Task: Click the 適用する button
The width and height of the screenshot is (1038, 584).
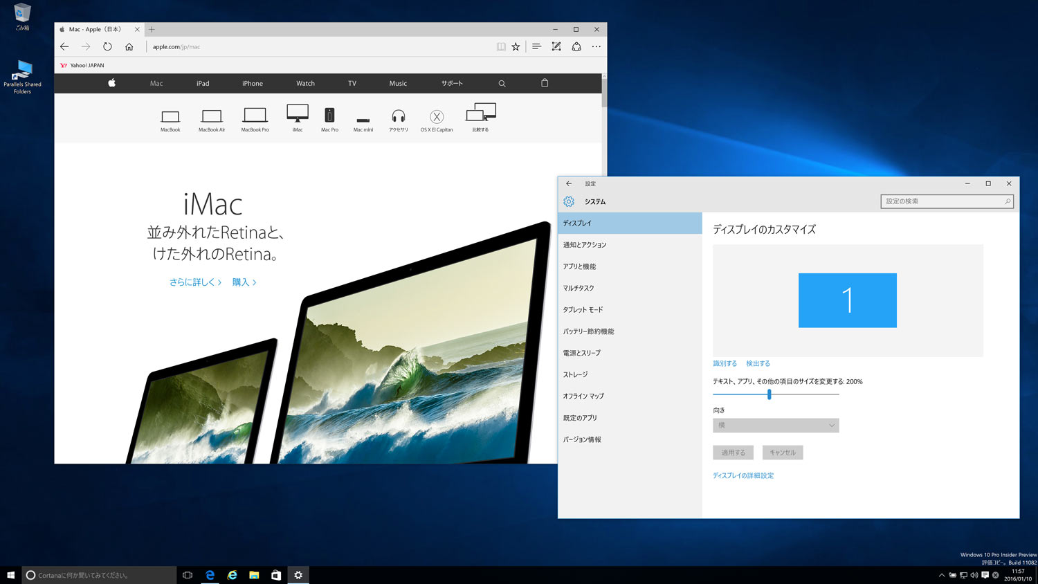Action: [x=734, y=453]
